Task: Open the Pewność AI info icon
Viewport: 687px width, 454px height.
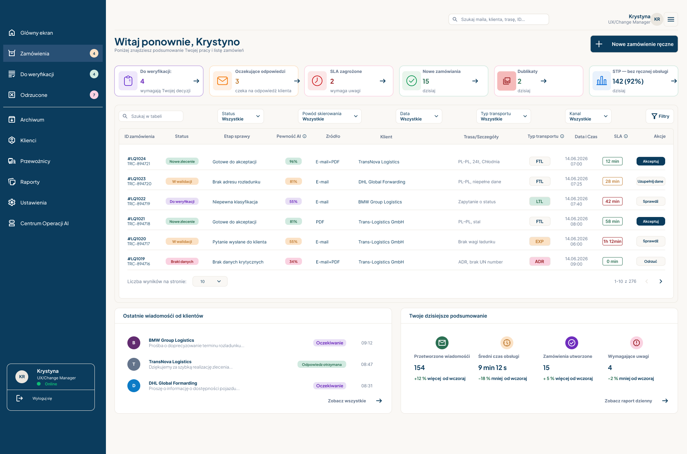Action: click(x=304, y=136)
